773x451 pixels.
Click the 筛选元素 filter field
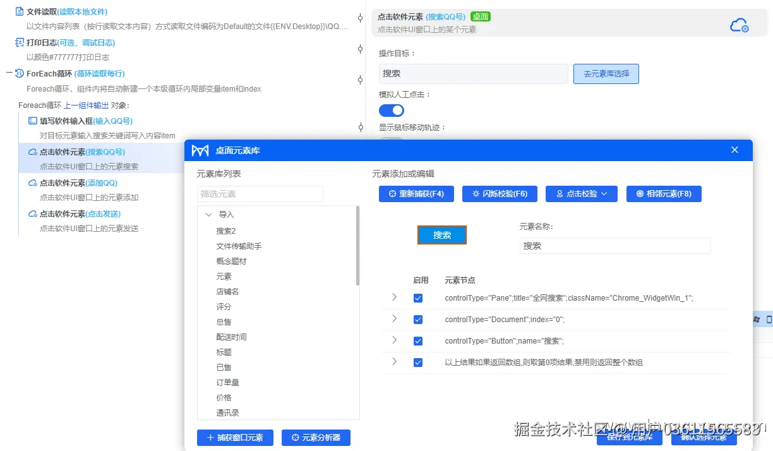point(260,194)
